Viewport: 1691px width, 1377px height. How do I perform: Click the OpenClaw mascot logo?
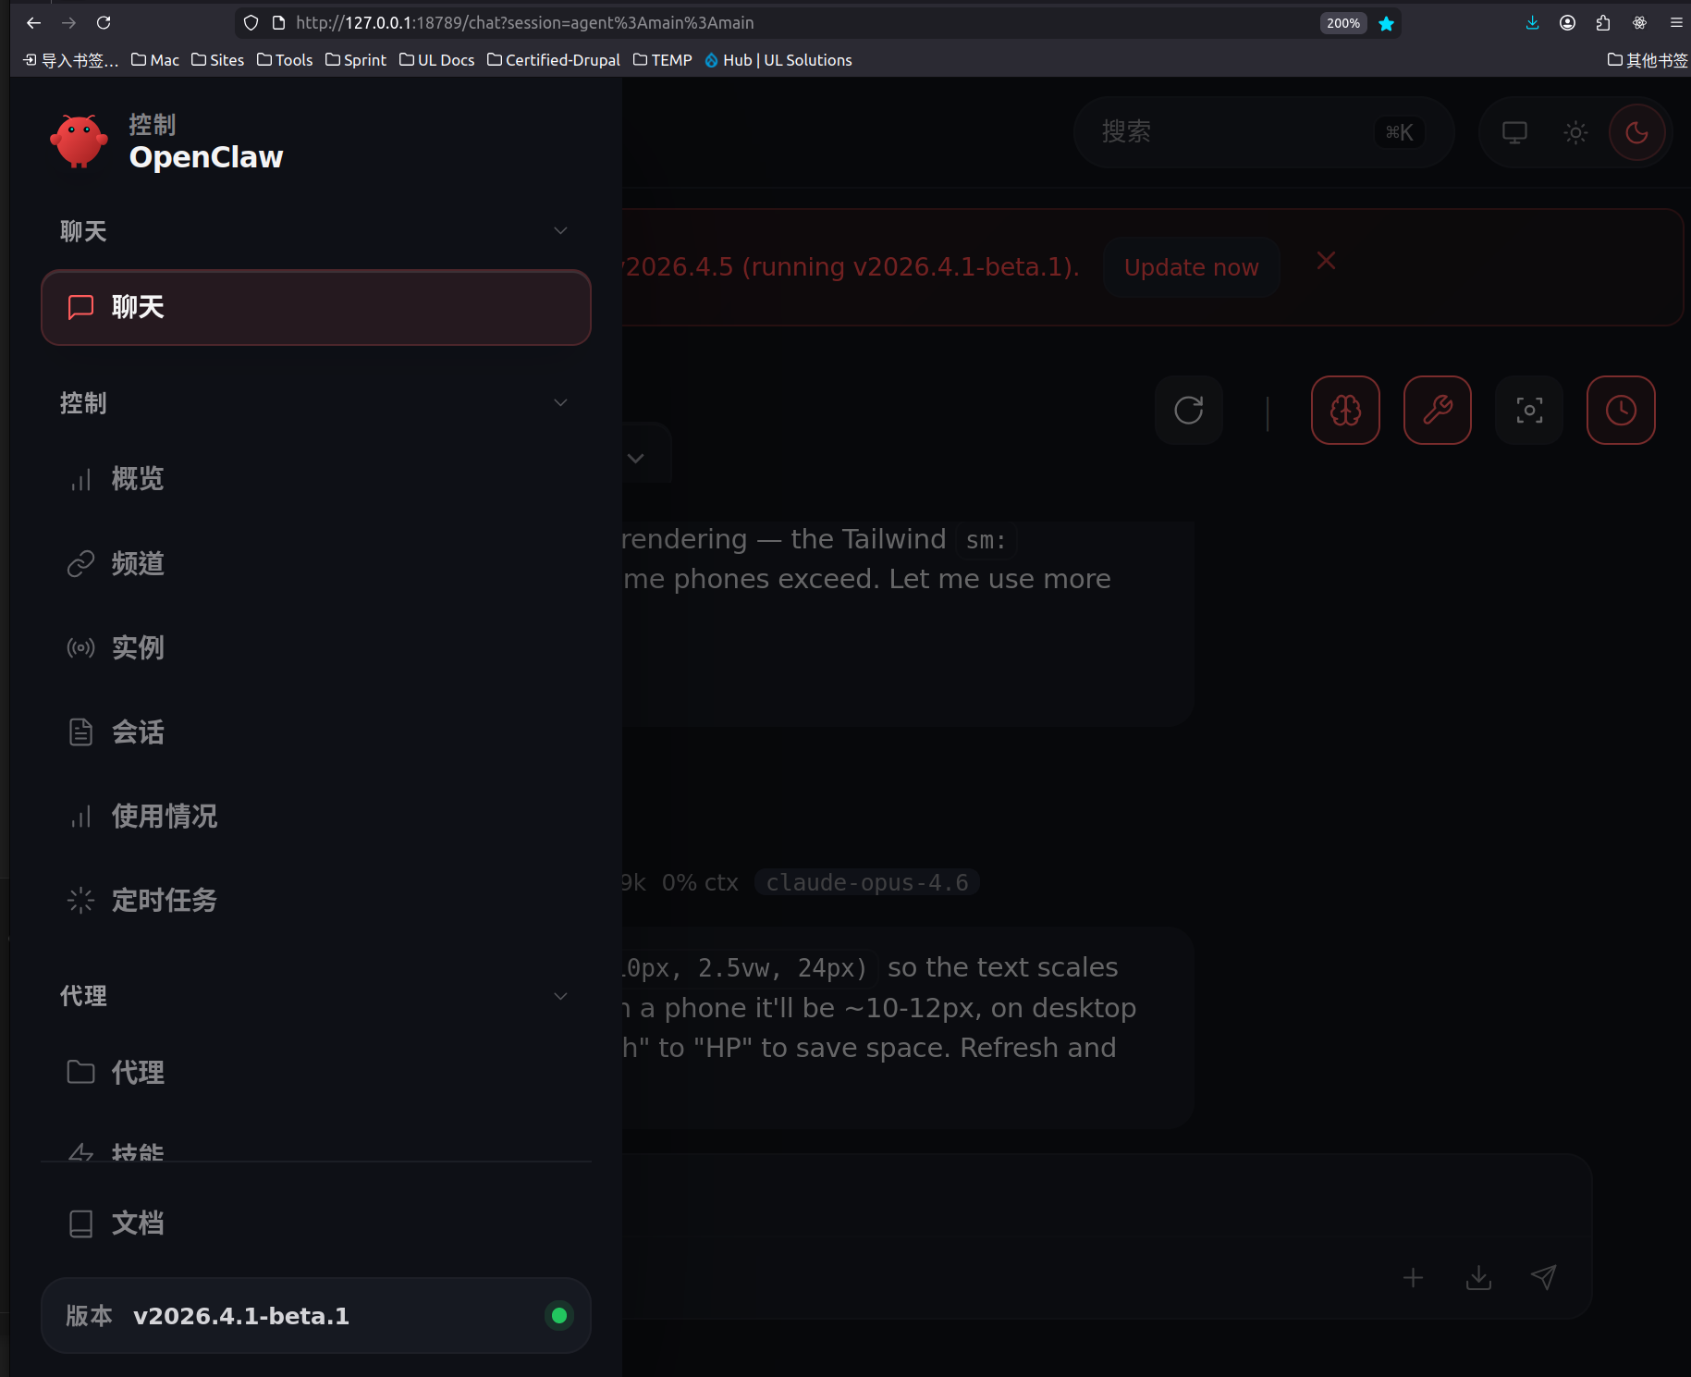tap(78, 141)
